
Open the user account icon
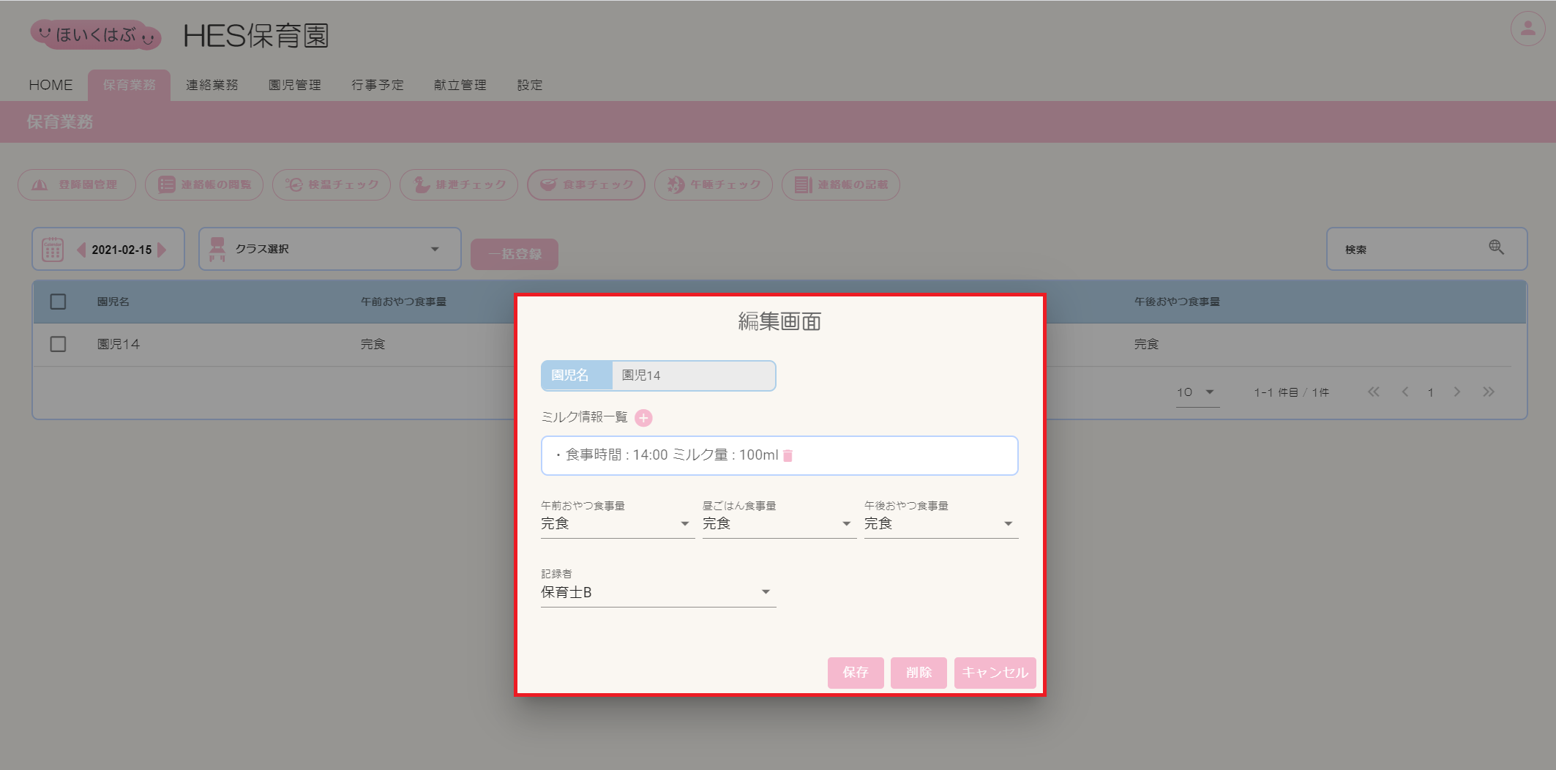(1527, 29)
